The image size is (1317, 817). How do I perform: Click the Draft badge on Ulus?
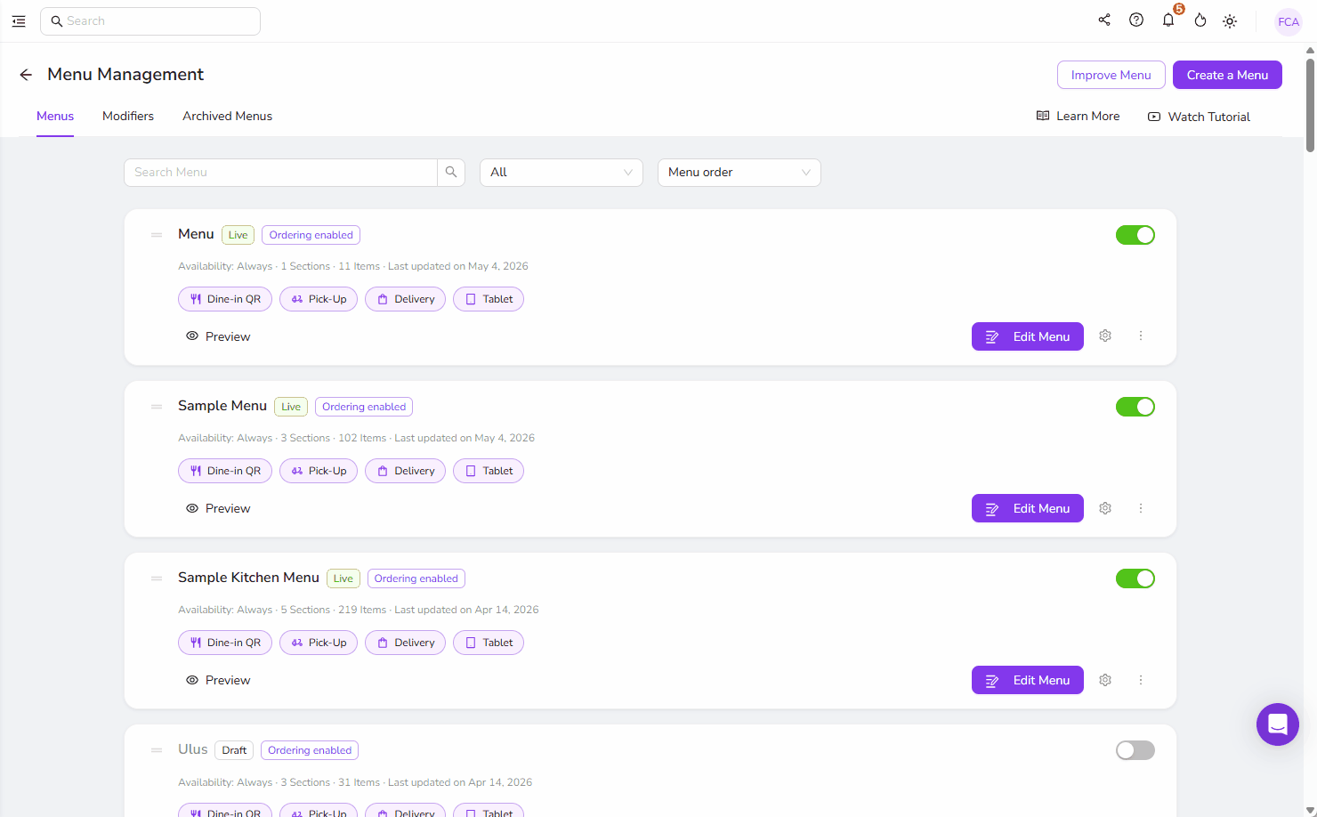click(x=234, y=750)
